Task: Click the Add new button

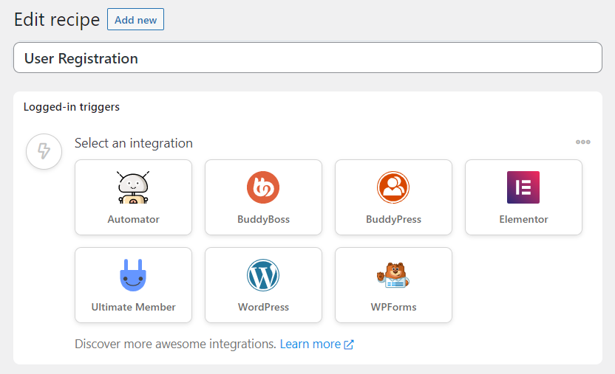Action: 136,20
